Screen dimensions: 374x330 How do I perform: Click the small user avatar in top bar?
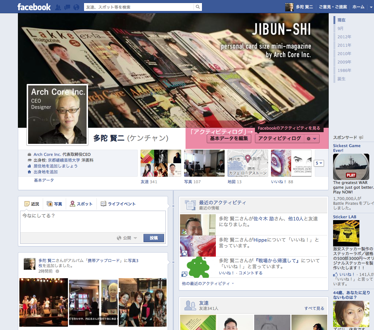click(x=289, y=7)
